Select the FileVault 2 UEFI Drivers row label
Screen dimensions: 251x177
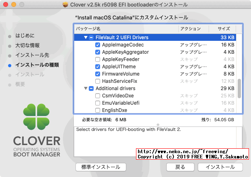[122, 38]
